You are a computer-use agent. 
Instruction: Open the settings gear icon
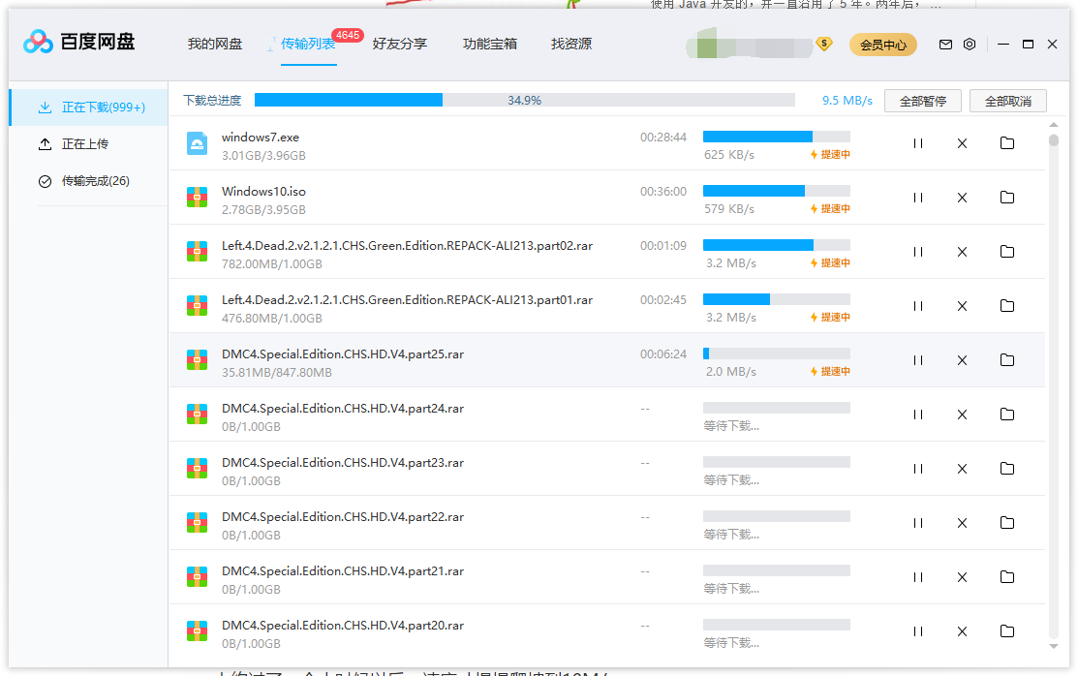click(x=969, y=44)
